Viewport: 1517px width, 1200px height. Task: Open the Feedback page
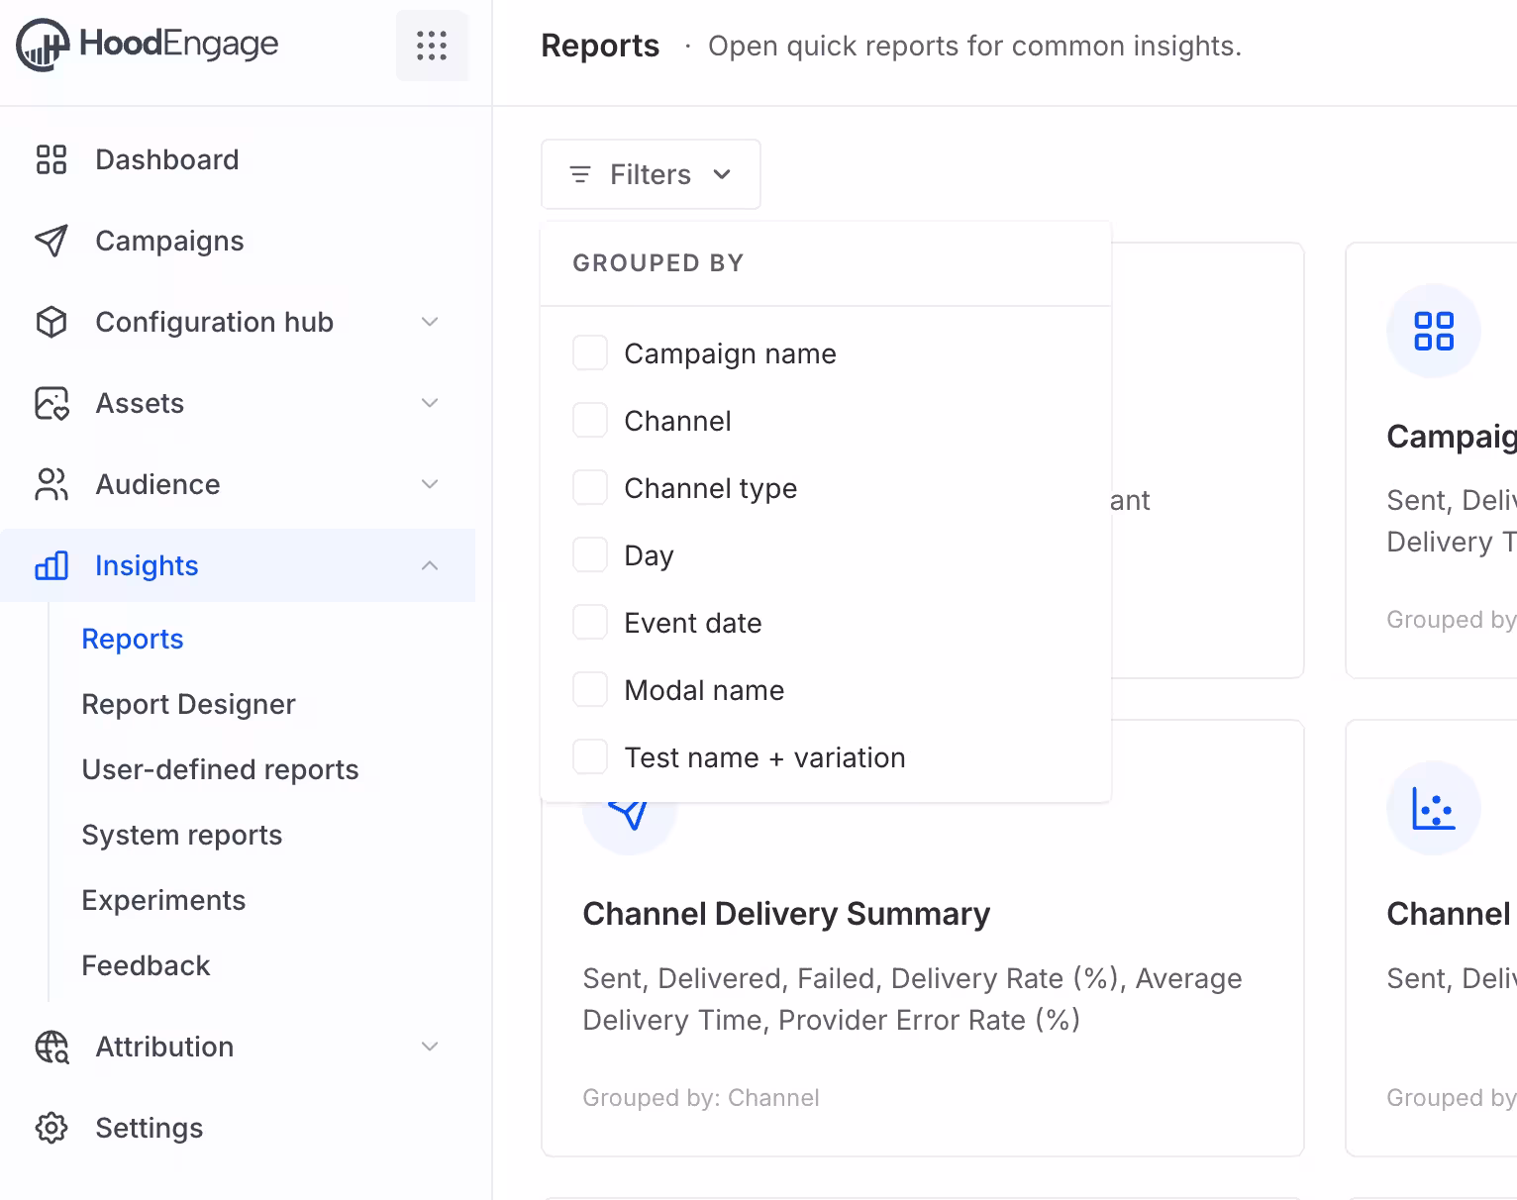tap(146, 965)
